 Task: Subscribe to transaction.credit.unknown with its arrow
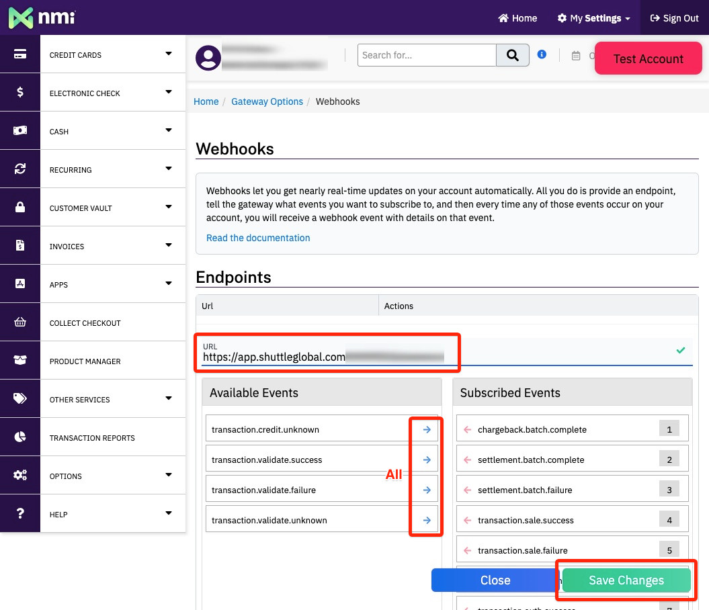point(426,430)
